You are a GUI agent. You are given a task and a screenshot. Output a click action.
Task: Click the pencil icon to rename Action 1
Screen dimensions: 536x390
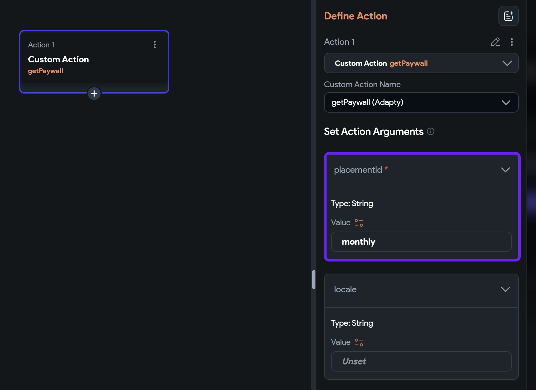coord(495,42)
